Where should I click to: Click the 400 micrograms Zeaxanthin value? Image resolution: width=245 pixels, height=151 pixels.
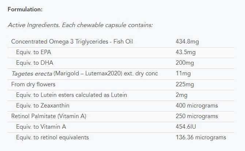coord(197,106)
